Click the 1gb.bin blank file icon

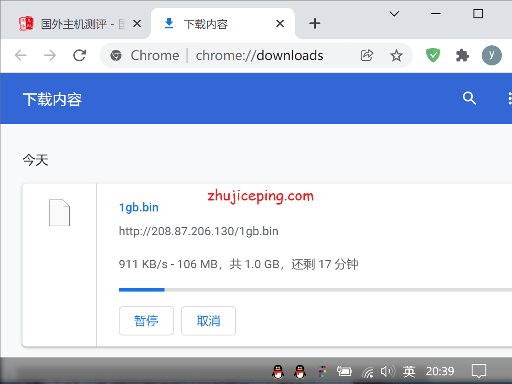pos(59,212)
